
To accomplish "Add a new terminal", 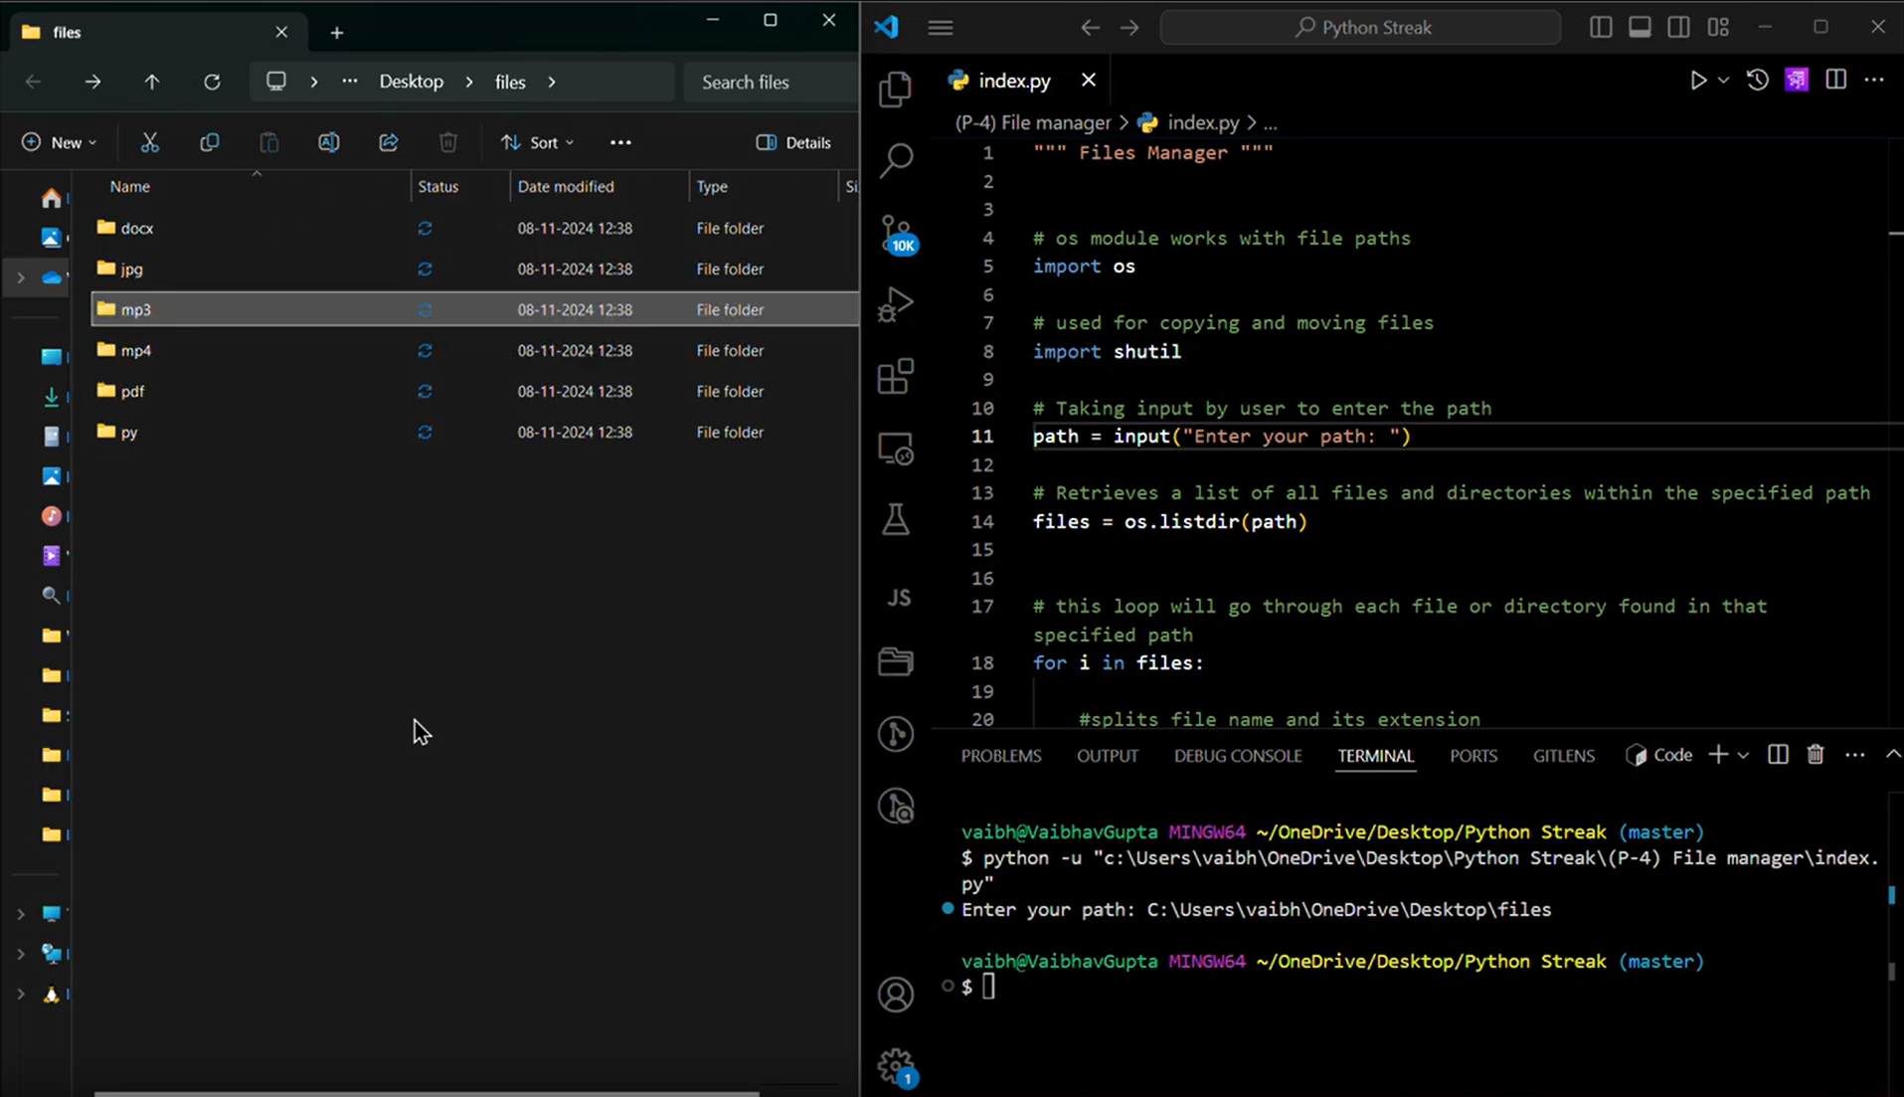I will [x=1718, y=755].
